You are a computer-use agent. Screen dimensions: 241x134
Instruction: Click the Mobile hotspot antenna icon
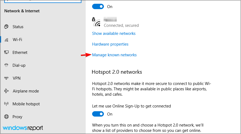coord(6,104)
